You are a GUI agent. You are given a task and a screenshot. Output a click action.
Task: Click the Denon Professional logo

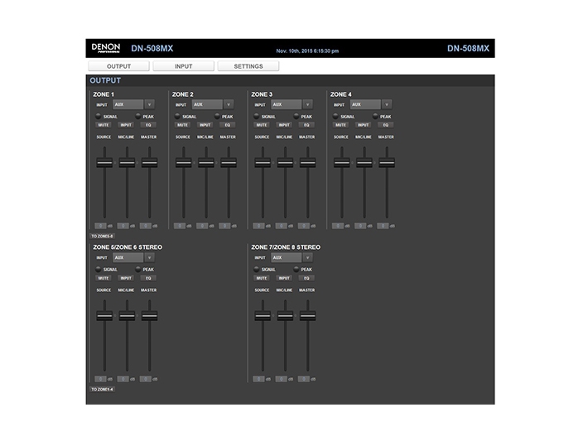(x=106, y=48)
